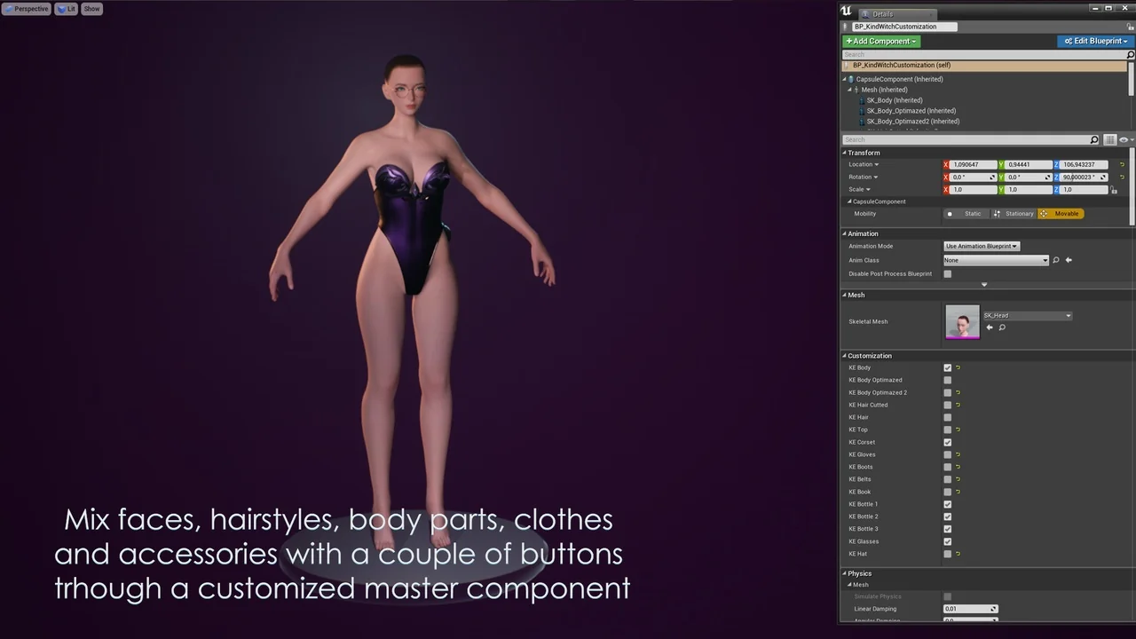Reset KE Hat to default value
This screenshot has width=1136, height=639.
[958, 554]
